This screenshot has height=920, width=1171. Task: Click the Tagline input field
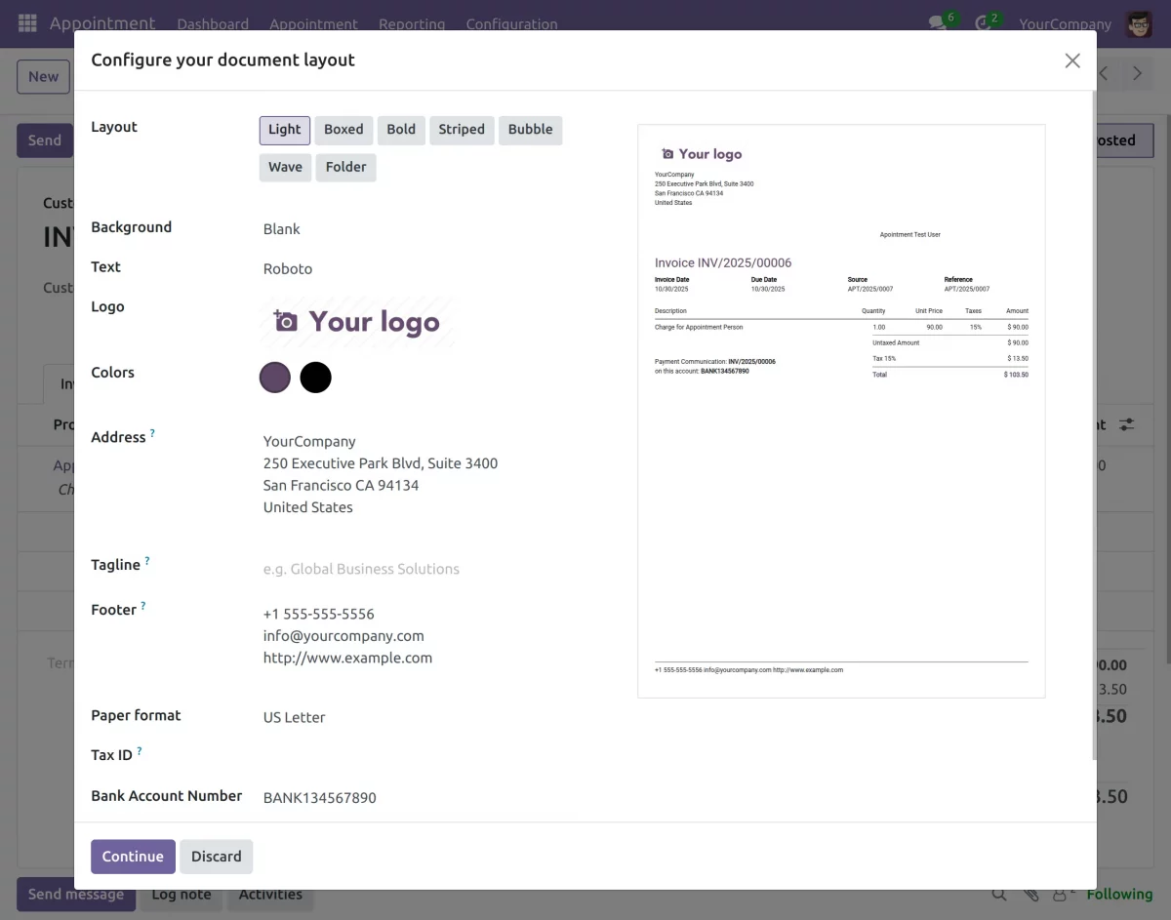point(361,568)
